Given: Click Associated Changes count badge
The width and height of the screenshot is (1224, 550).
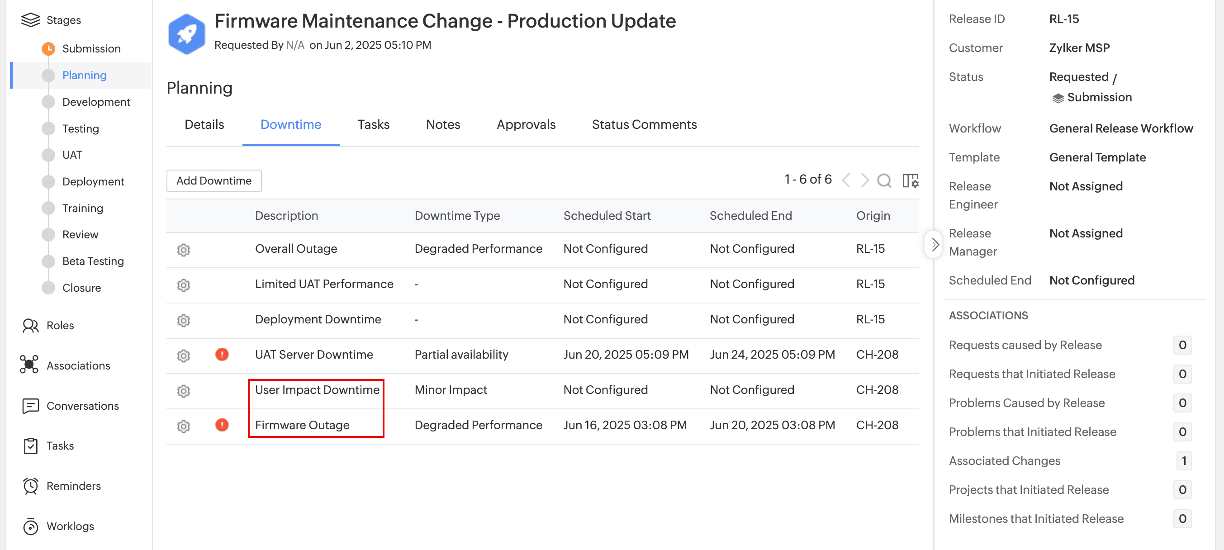Looking at the screenshot, I should point(1183,461).
